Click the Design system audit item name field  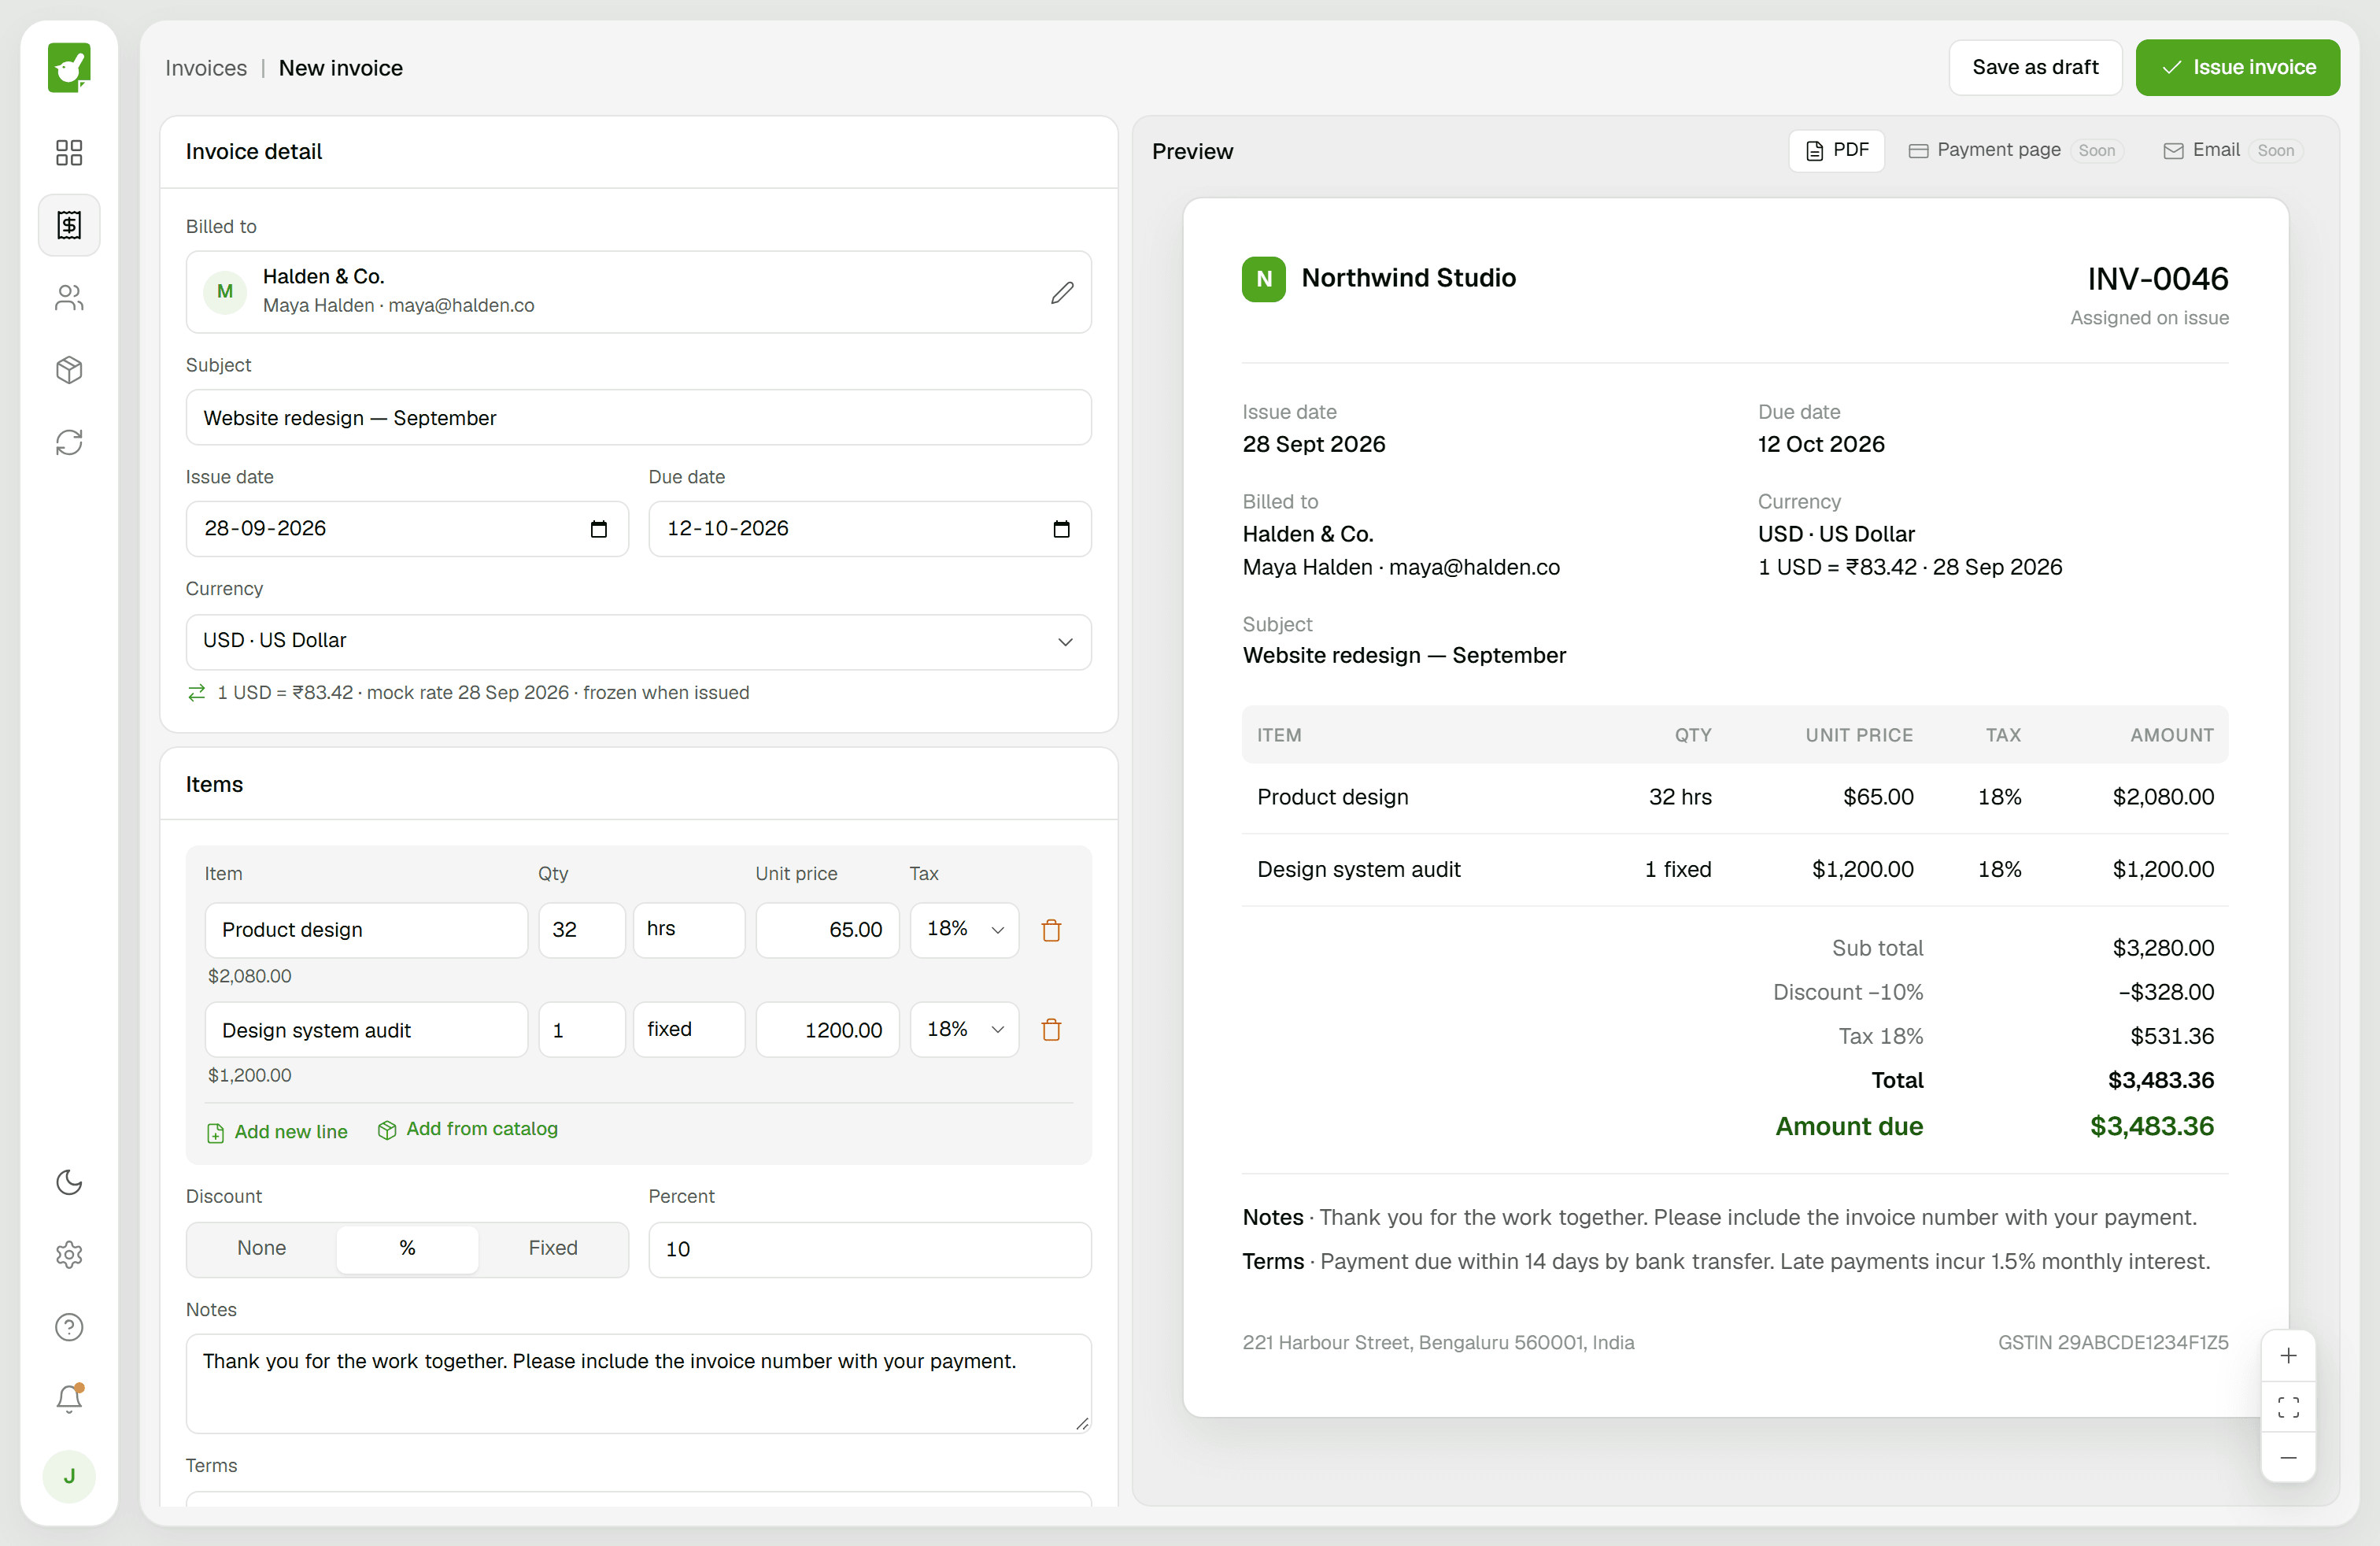pos(366,1029)
